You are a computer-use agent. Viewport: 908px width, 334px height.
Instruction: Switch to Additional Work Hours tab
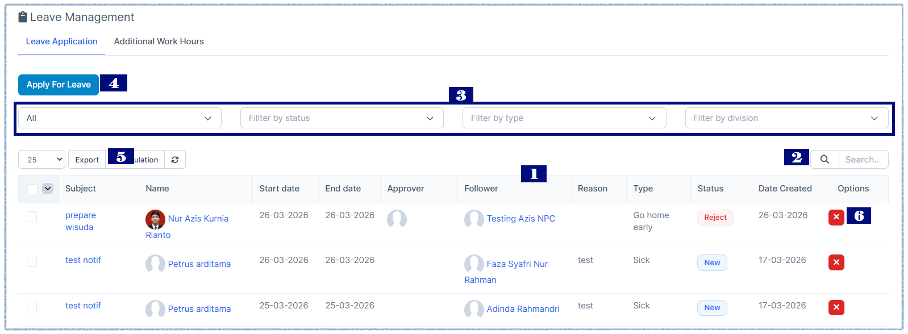coord(159,41)
